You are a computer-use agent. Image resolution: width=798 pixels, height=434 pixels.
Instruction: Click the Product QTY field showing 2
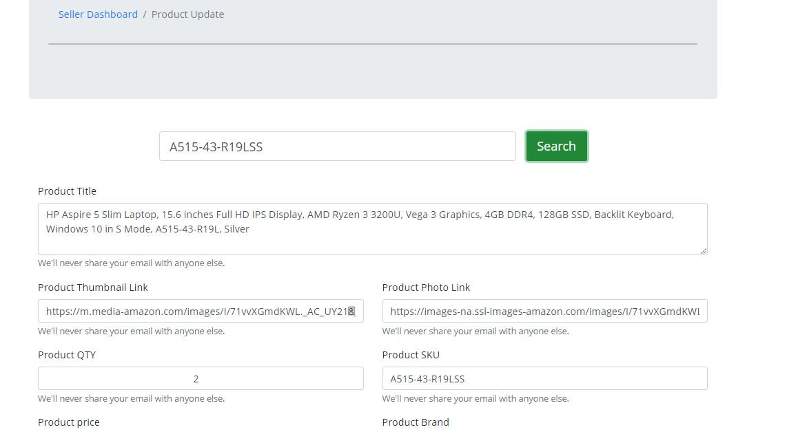(x=201, y=378)
